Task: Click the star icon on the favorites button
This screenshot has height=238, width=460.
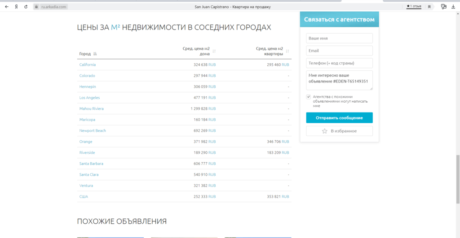Action: click(x=324, y=131)
